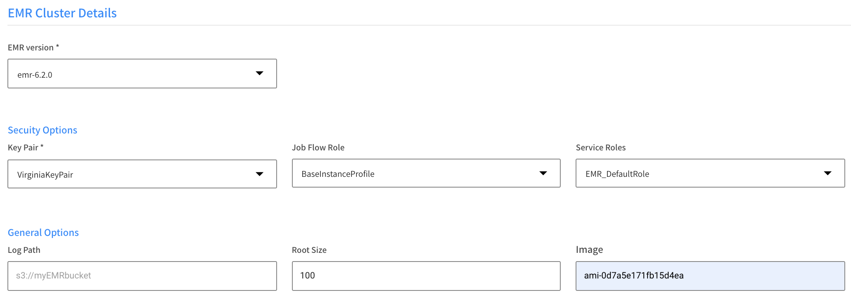Select the General Options section heading
This screenshot has height=295, width=851.
click(43, 233)
